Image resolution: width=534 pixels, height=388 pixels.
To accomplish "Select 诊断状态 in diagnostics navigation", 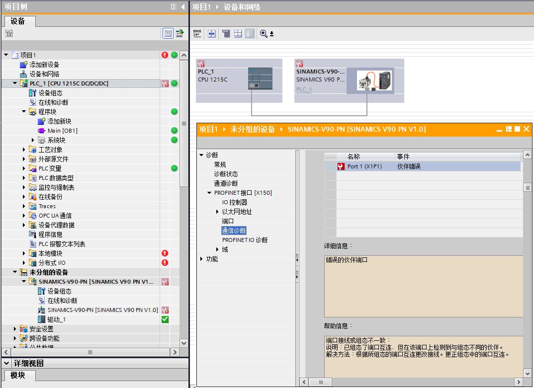I will (226, 174).
